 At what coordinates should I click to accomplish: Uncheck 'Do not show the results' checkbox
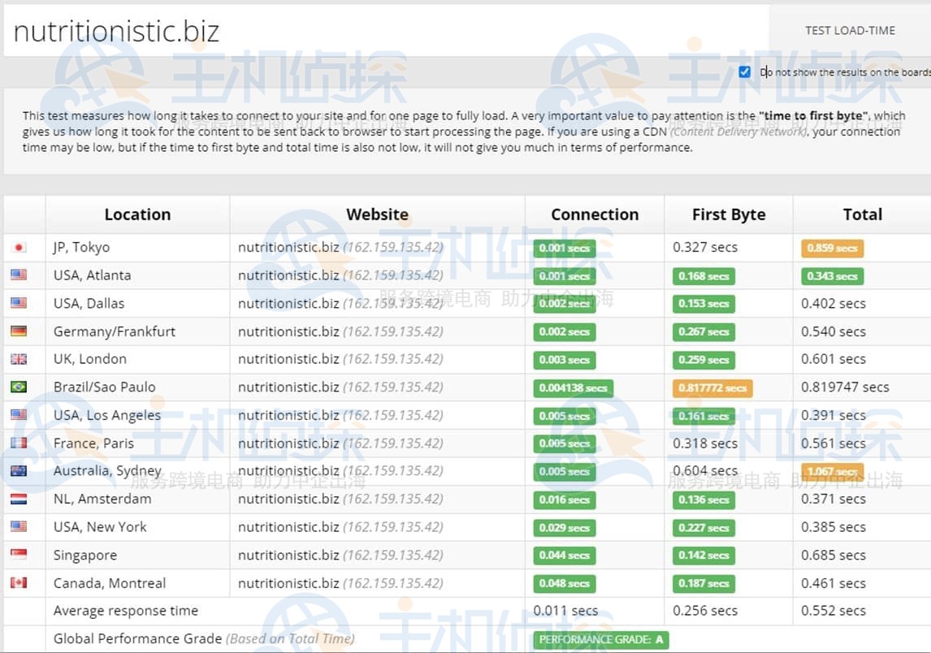click(x=745, y=72)
